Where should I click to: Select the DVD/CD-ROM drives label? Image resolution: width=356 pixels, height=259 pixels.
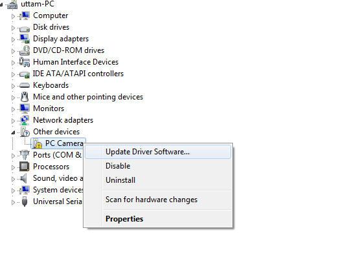click(69, 50)
